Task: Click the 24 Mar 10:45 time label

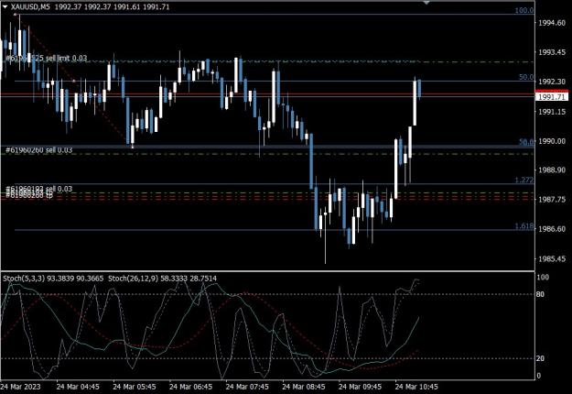Action: (416, 387)
